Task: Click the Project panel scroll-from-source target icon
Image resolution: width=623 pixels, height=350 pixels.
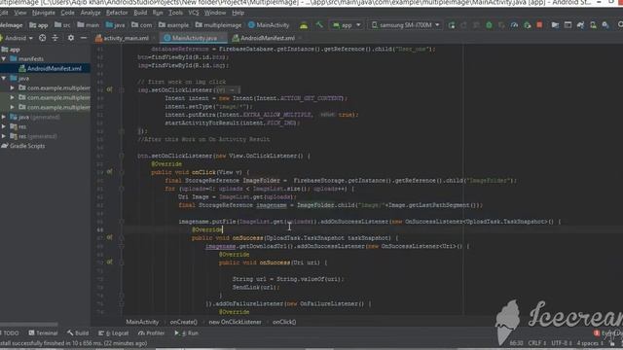Action: 42,38
